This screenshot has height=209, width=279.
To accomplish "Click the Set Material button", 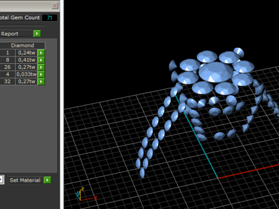I will click(25, 180).
